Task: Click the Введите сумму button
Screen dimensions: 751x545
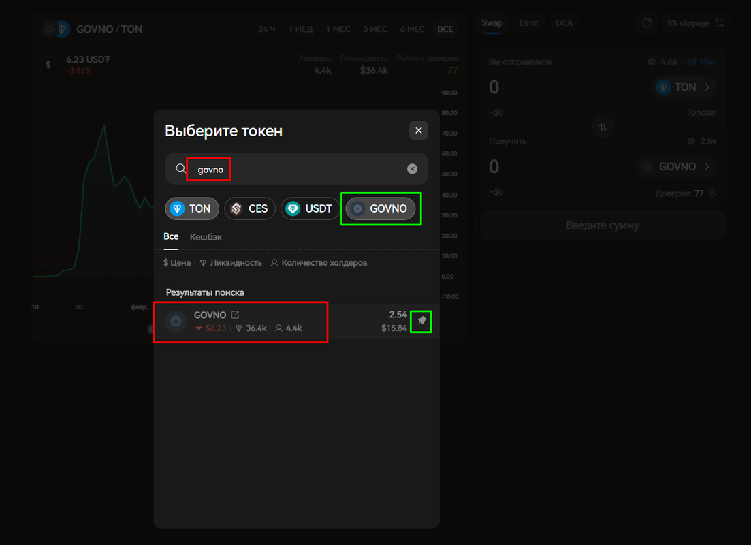Action: pos(603,225)
